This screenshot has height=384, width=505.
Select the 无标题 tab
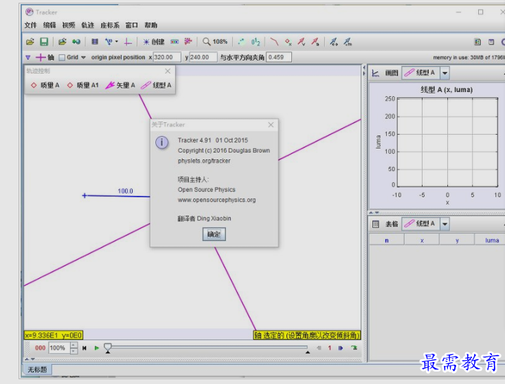tap(37, 369)
